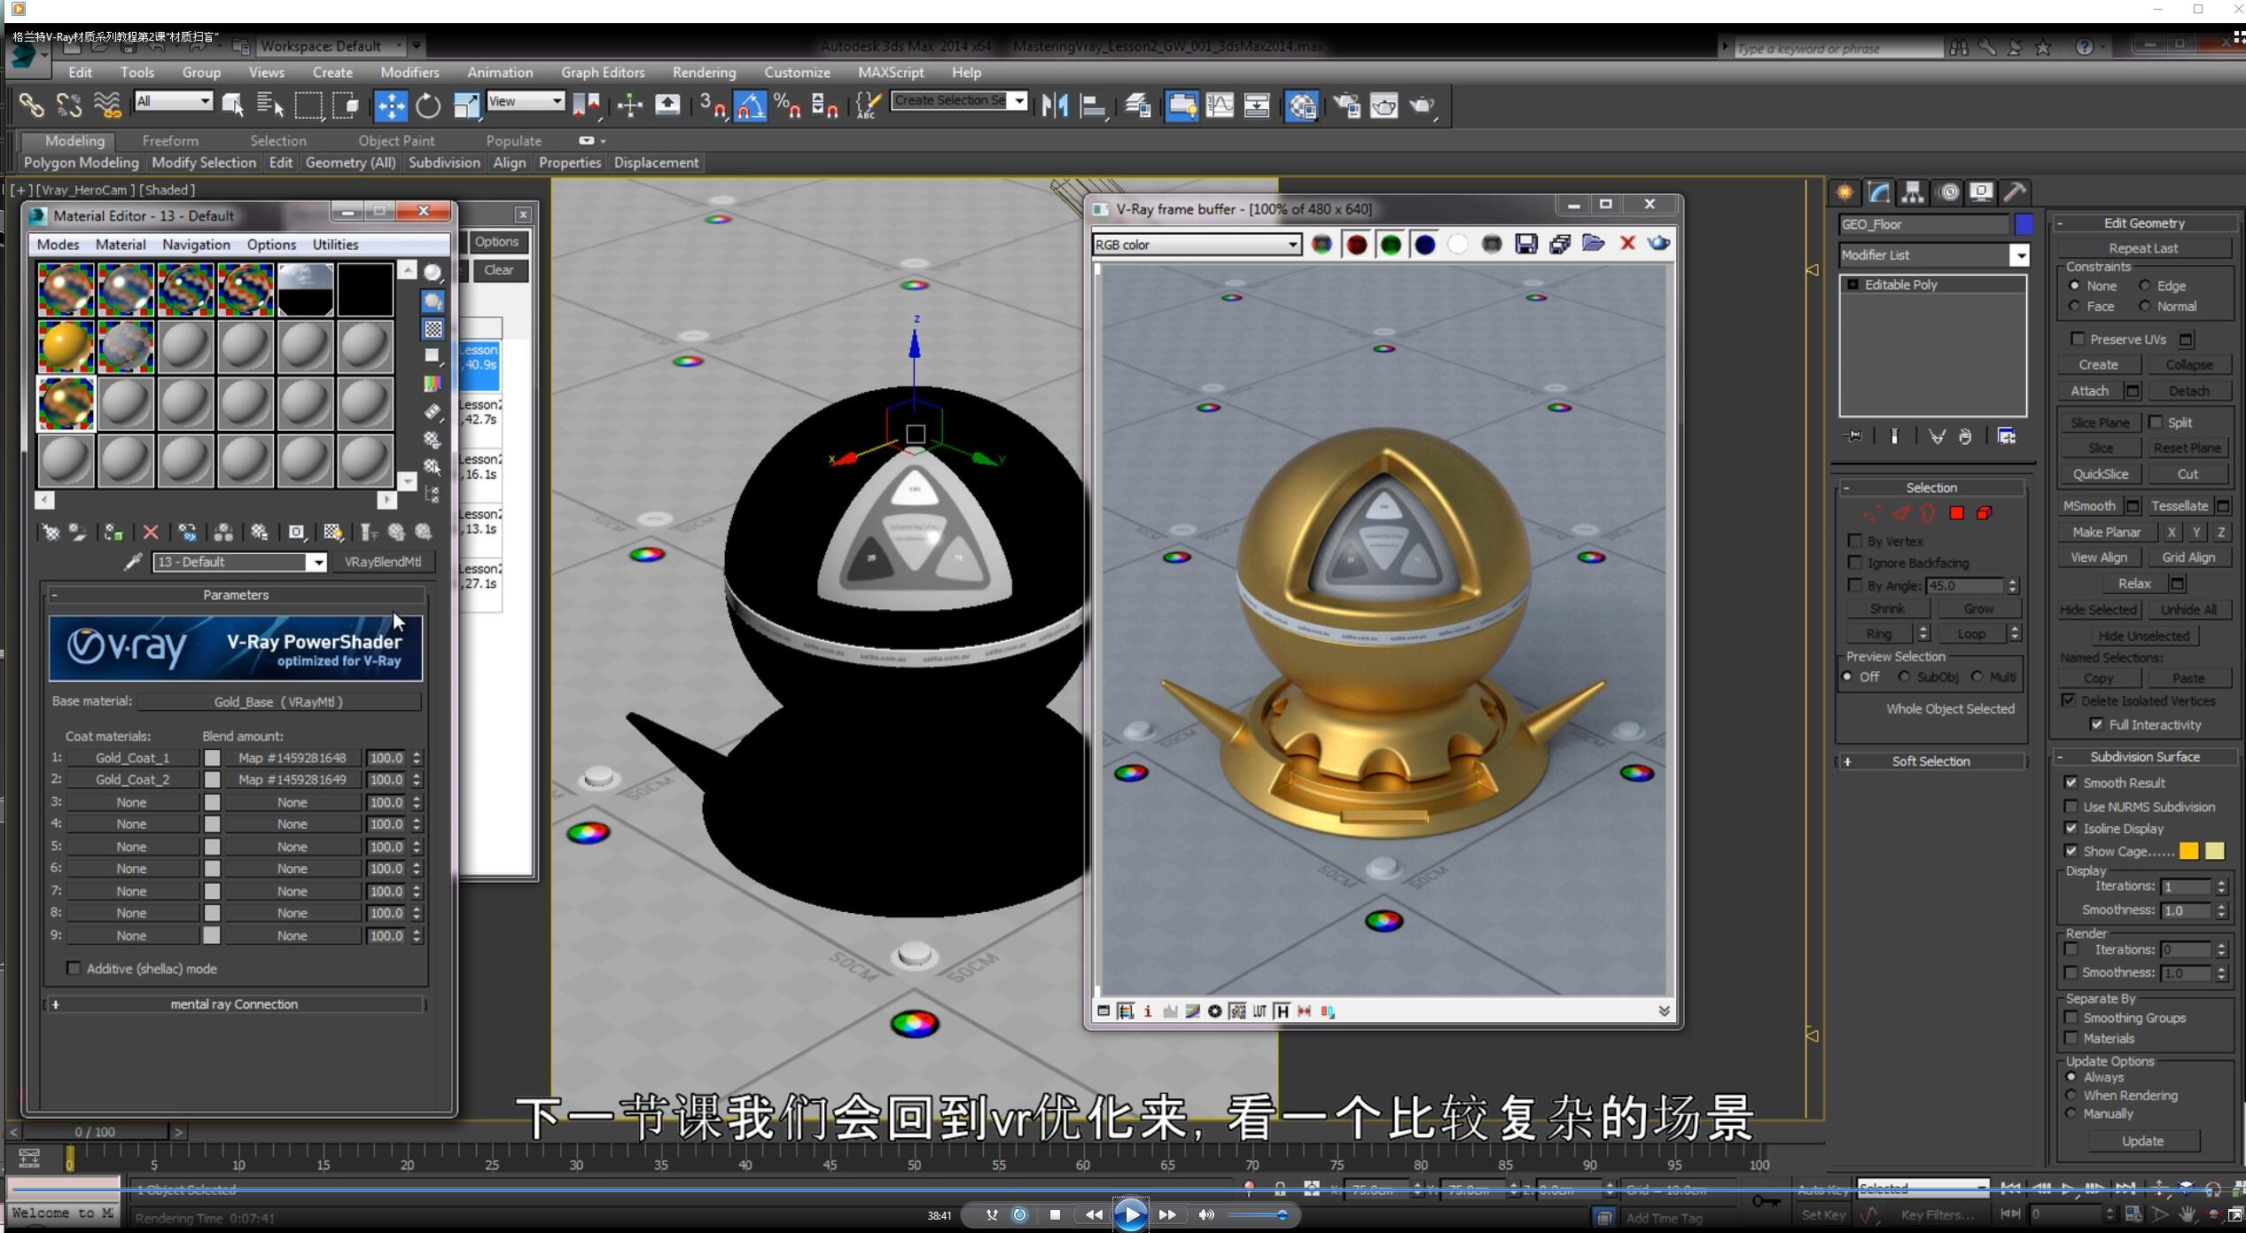Screen dimensions: 2246x1233
Task: Toggle green channel in V-Ray frame buffer
Action: pyautogui.click(x=1391, y=245)
